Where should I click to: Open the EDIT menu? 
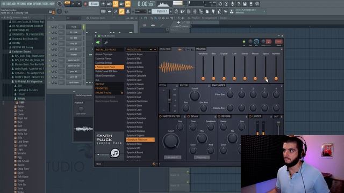[x=9, y=4]
